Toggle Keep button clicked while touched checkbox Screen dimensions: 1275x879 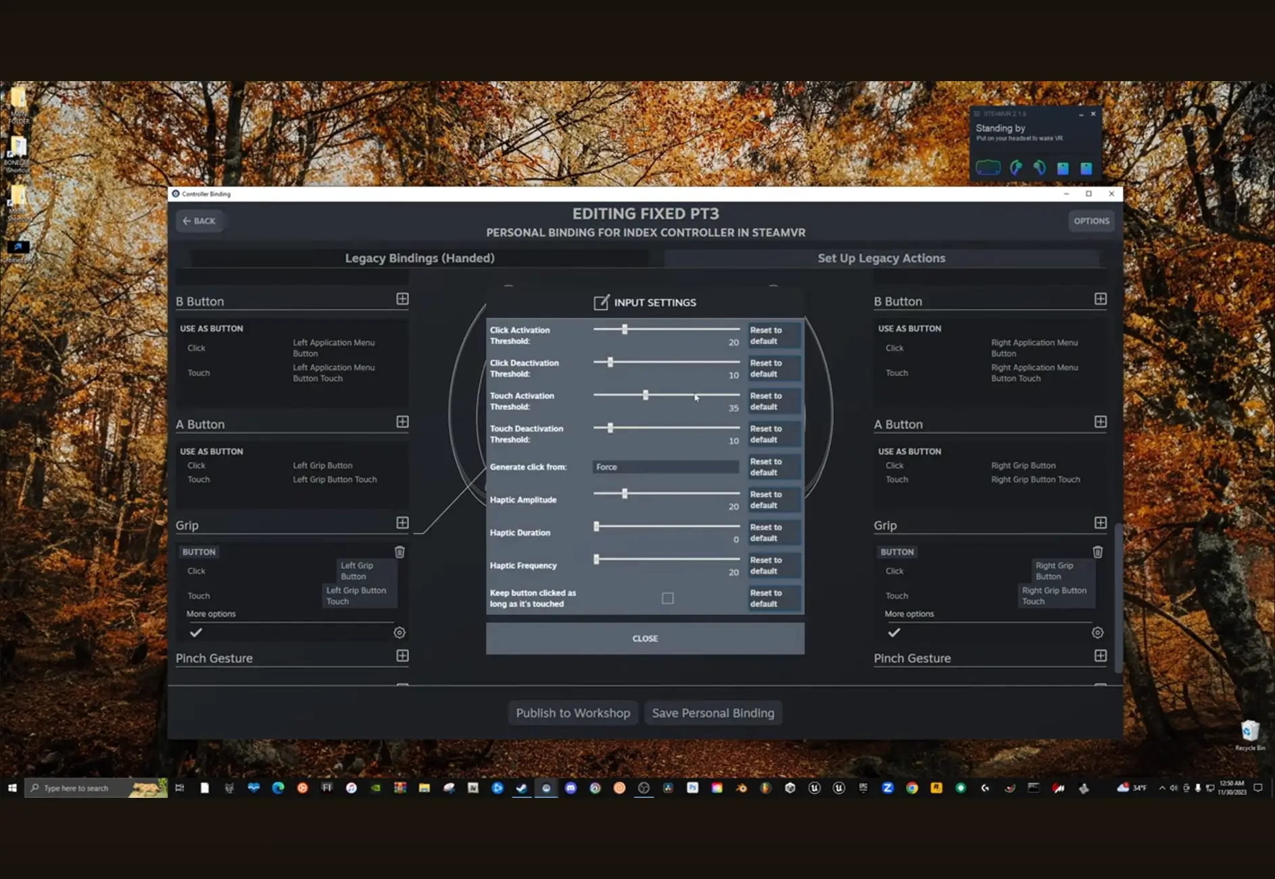(668, 598)
